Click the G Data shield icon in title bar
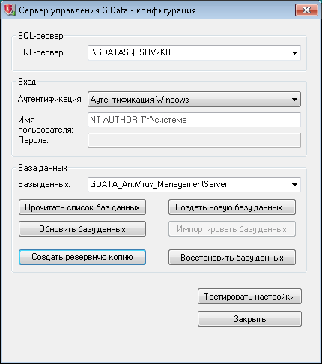Image resolution: width=322 pixels, height=364 pixels. (x=10, y=10)
